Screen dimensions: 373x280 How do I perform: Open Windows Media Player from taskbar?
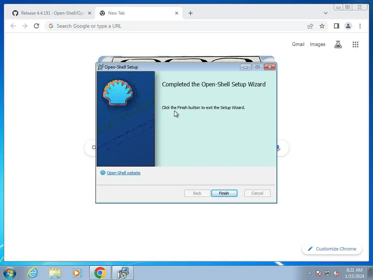(x=76, y=273)
